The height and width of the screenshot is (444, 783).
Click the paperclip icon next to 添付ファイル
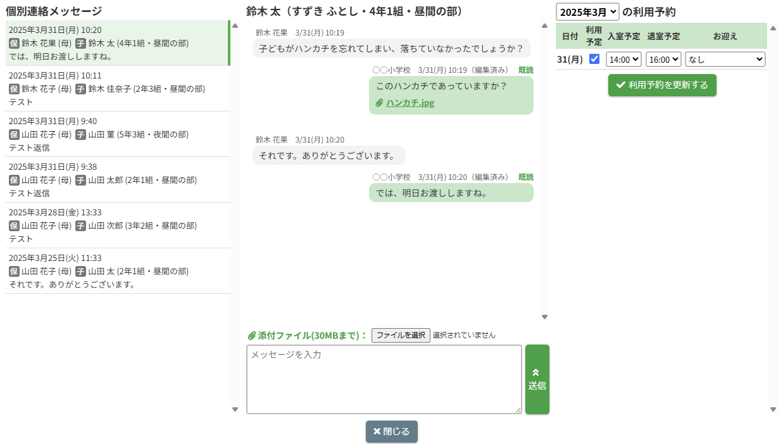pyautogui.click(x=251, y=335)
